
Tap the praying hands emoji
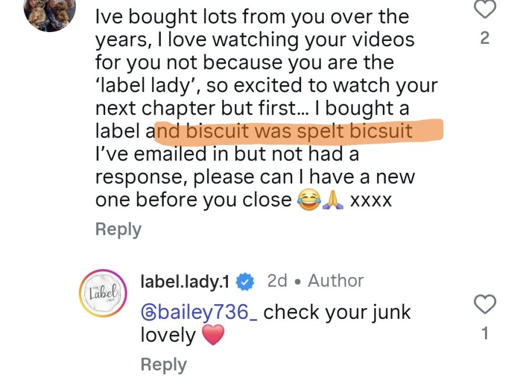(x=333, y=199)
